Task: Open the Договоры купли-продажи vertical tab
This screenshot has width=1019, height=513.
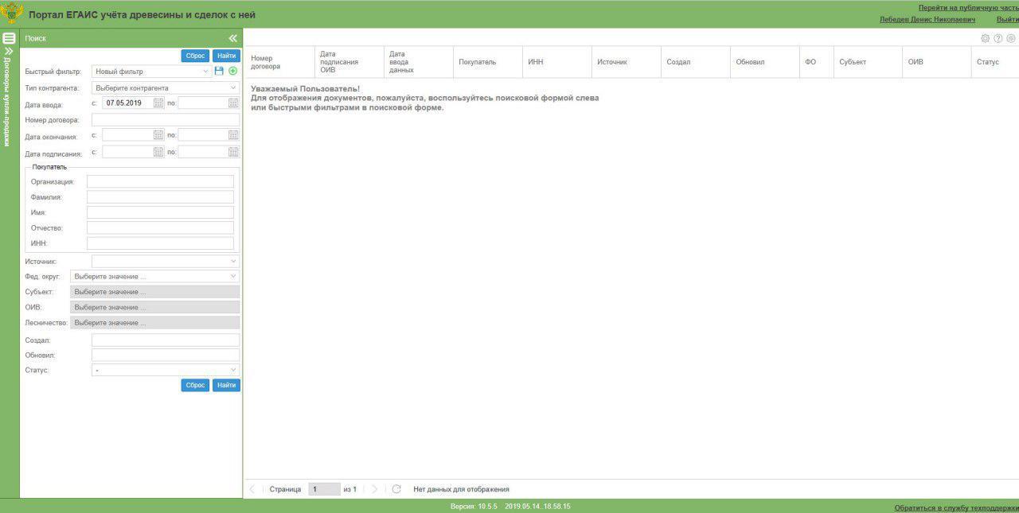Action: (6, 102)
